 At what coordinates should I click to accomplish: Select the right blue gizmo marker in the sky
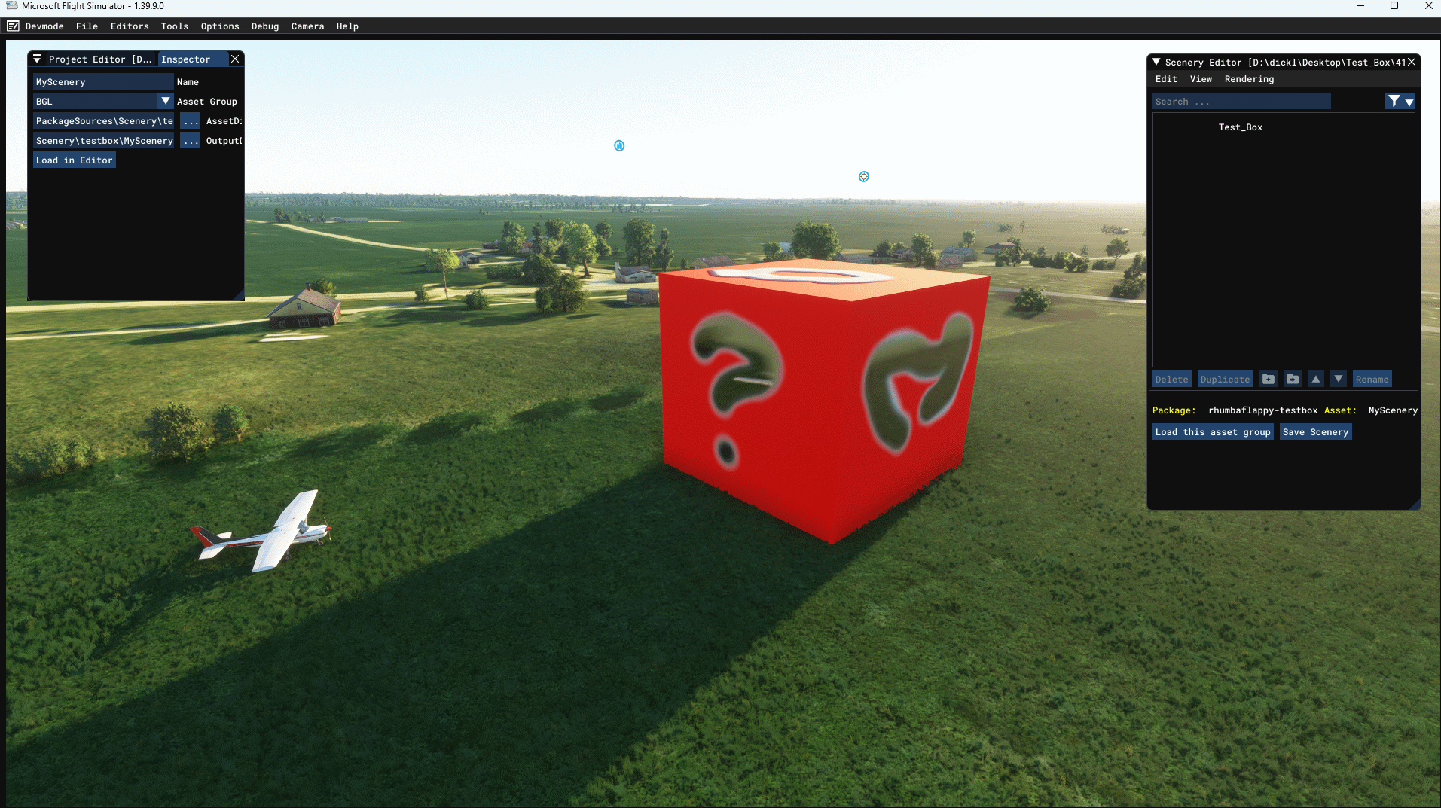click(864, 177)
